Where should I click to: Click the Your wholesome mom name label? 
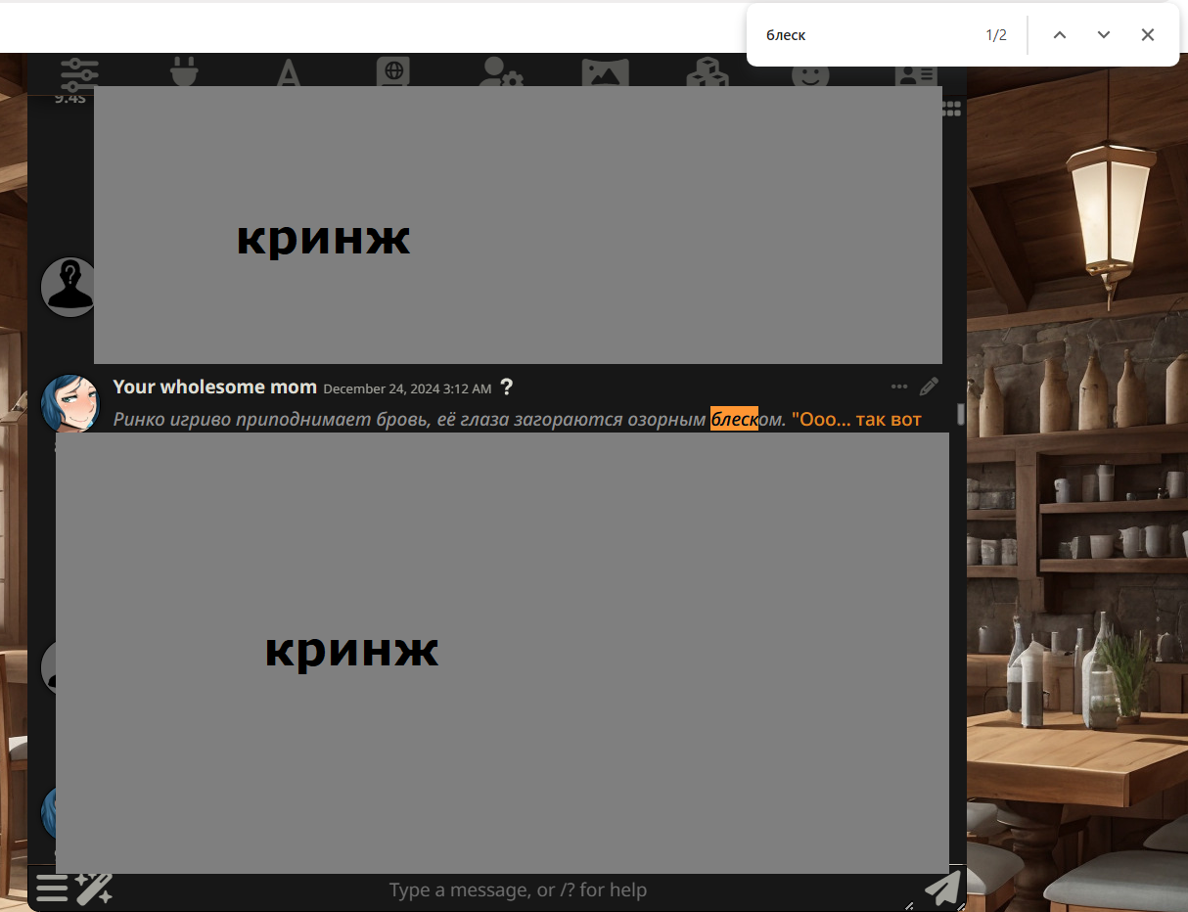[214, 387]
